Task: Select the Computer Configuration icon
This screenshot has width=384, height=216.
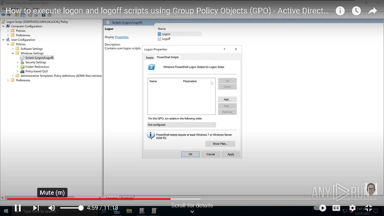Action: click(8, 26)
